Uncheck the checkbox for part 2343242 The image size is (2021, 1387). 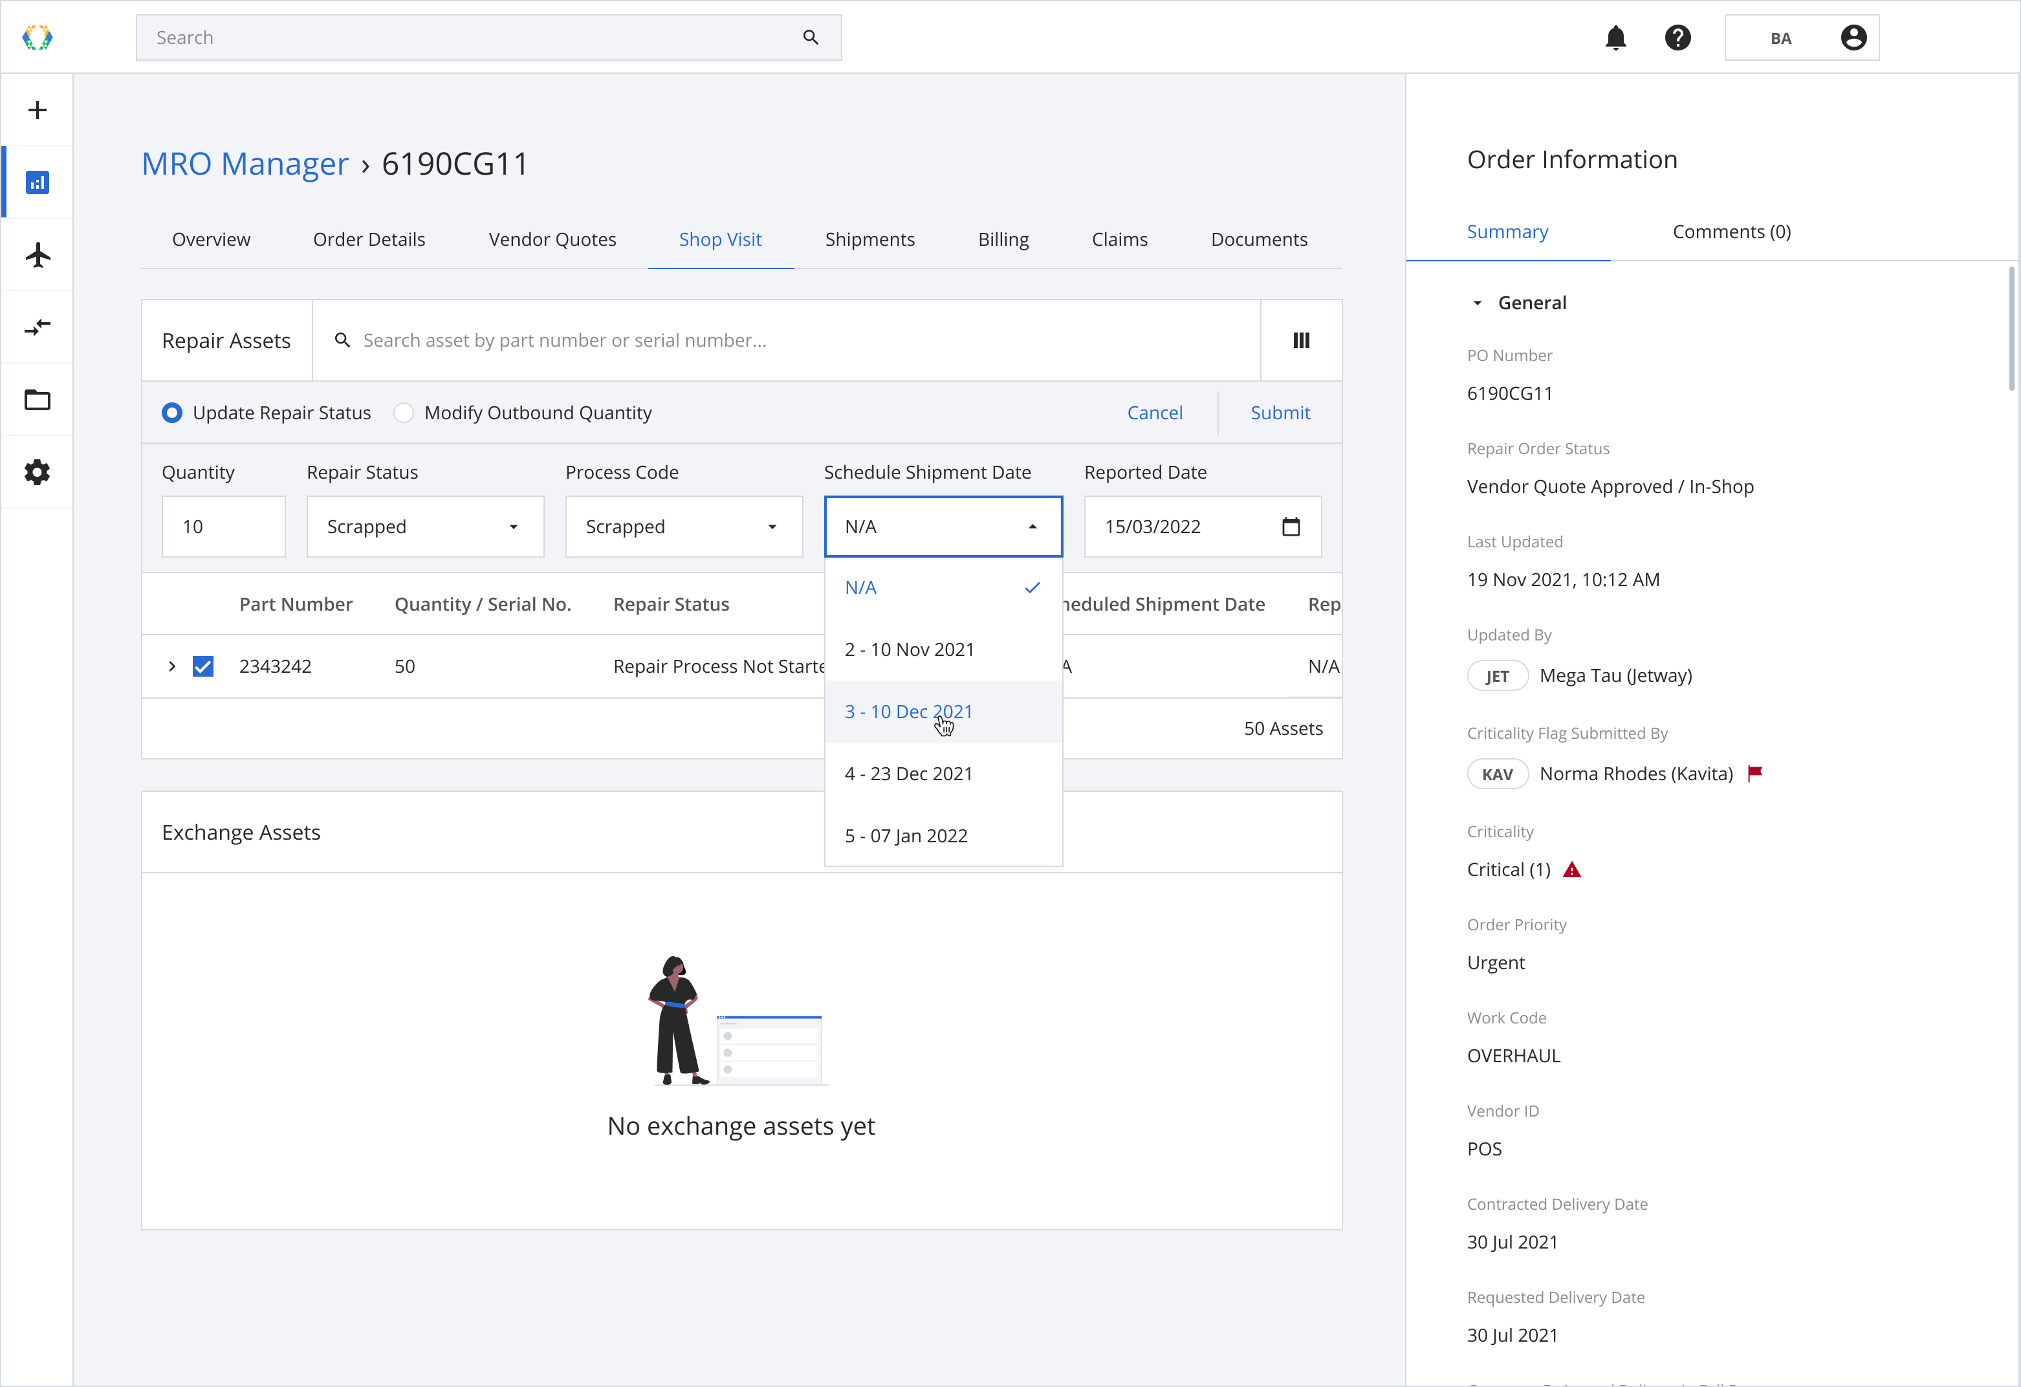(x=202, y=666)
